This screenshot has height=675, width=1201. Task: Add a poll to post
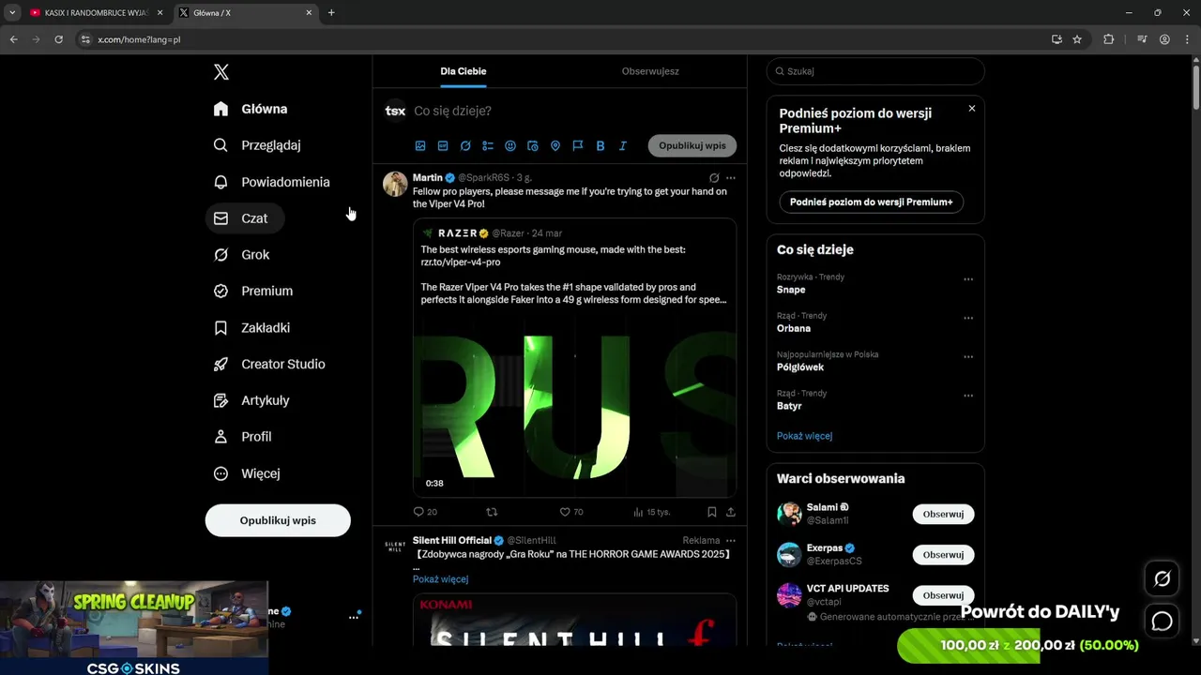click(x=488, y=146)
